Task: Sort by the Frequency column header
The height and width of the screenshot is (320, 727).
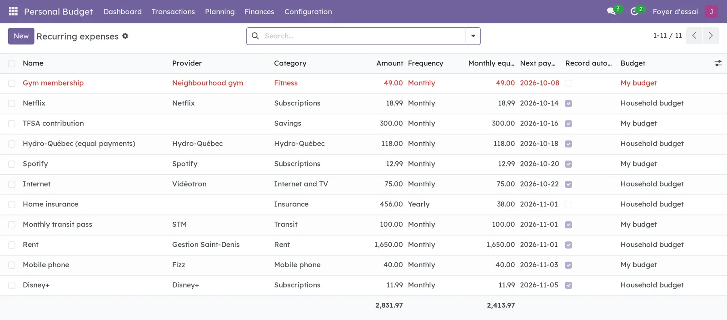Action: 425,63
